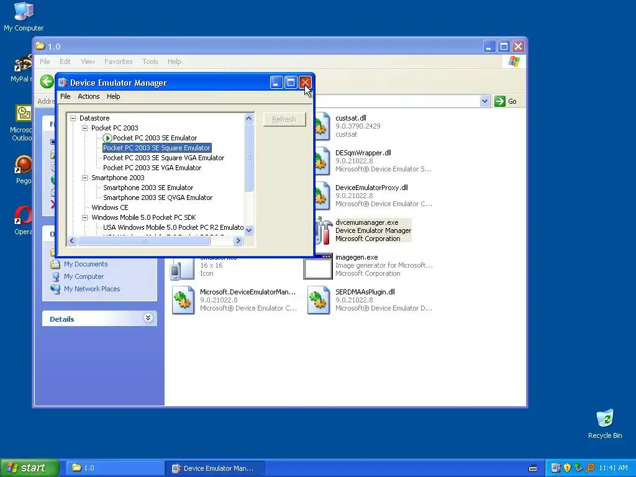Click the 1.0 folder title bar icon

pyautogui.click(x=40, y=46)
